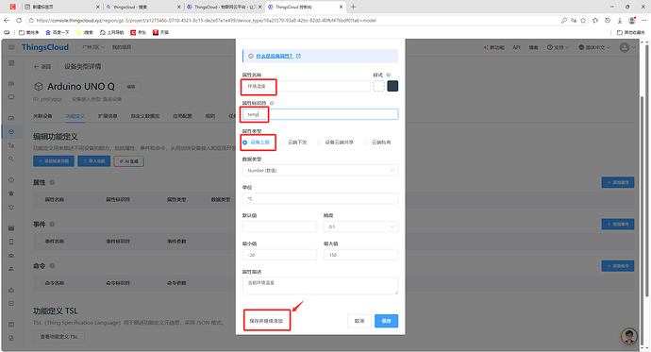Click the browser downloads icon in toolbar
The height and width of the screenshot is (352, 651).
[620, 20]
